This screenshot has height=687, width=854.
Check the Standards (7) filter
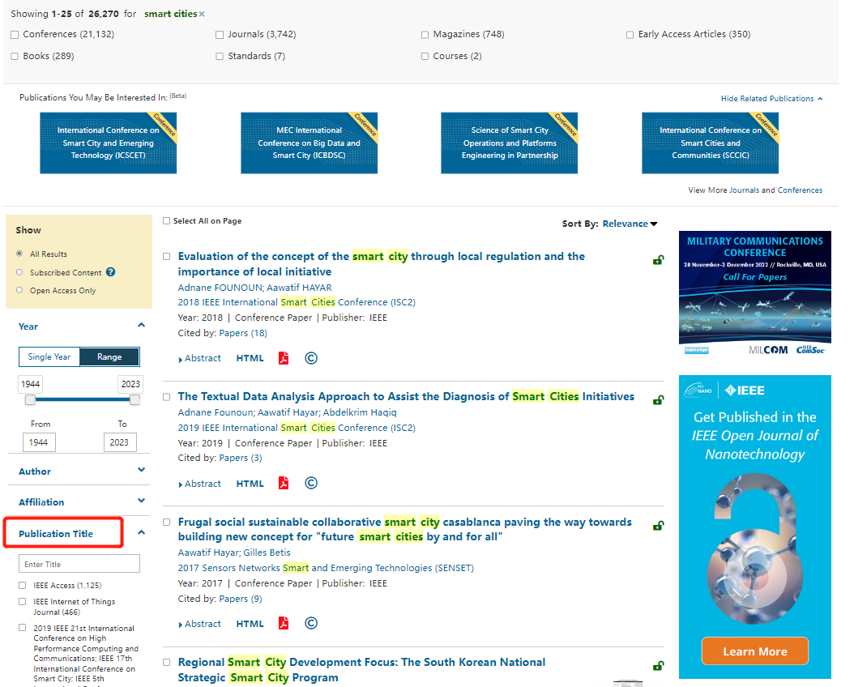[x=220, y=56]
